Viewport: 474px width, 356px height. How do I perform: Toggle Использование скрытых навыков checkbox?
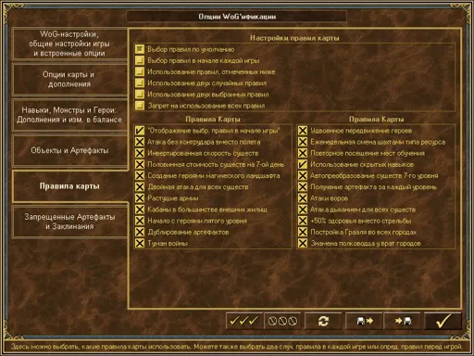tap(303, 164)
